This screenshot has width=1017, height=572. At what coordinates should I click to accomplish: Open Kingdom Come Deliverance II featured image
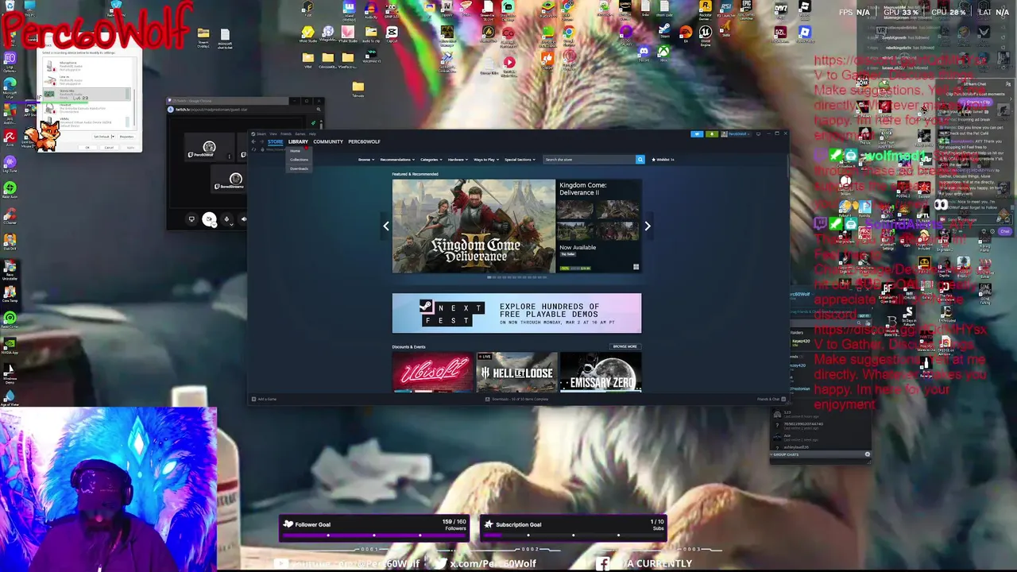click(x=474, y=226)
